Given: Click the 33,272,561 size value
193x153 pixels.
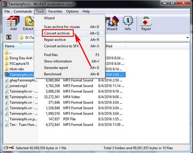Looking at the screenshot, I should coord(52,97).
